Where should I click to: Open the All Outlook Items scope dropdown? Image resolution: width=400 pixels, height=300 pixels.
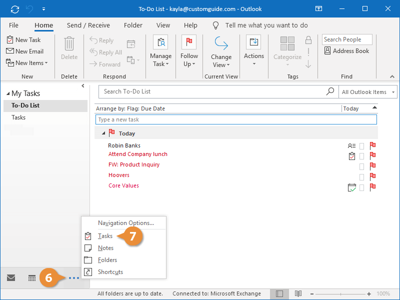[368, 92]
